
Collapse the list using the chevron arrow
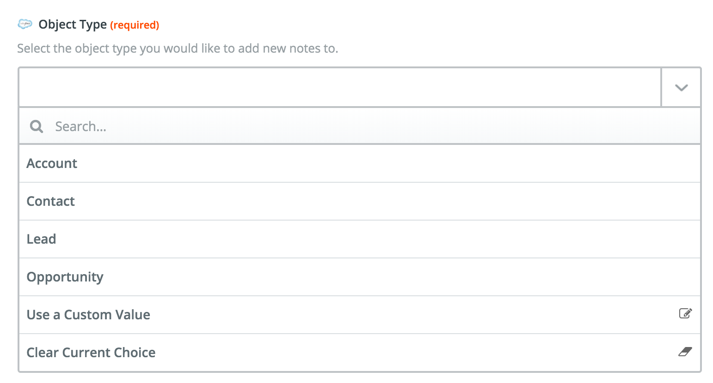pos(682,87)
